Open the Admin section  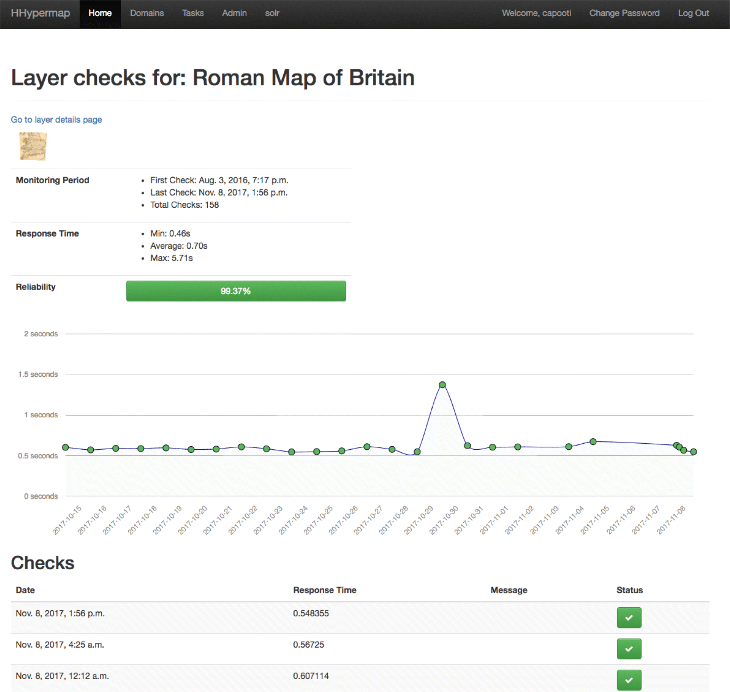tap(234, 13)
